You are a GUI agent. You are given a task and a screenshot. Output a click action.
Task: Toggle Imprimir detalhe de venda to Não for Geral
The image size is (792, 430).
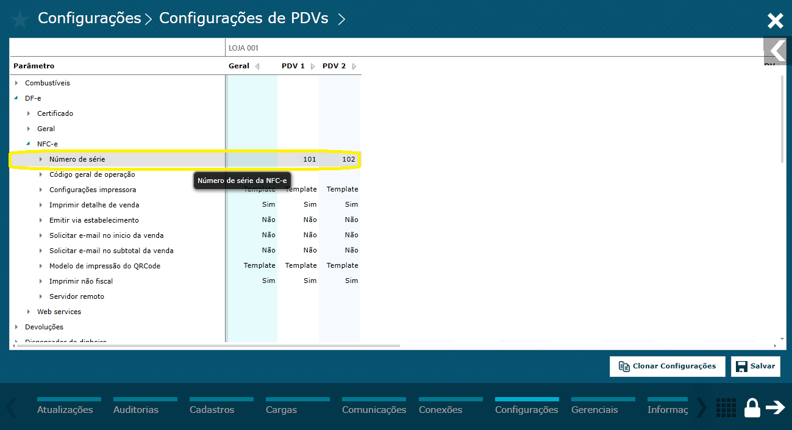(268, 204)
